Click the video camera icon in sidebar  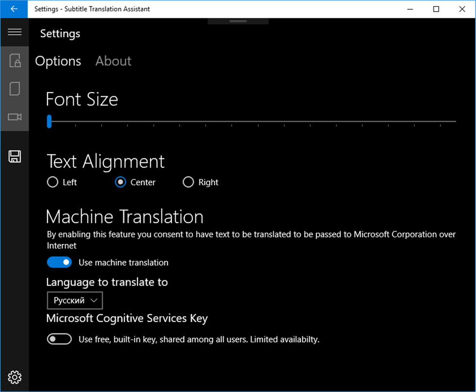coord(15,117)
